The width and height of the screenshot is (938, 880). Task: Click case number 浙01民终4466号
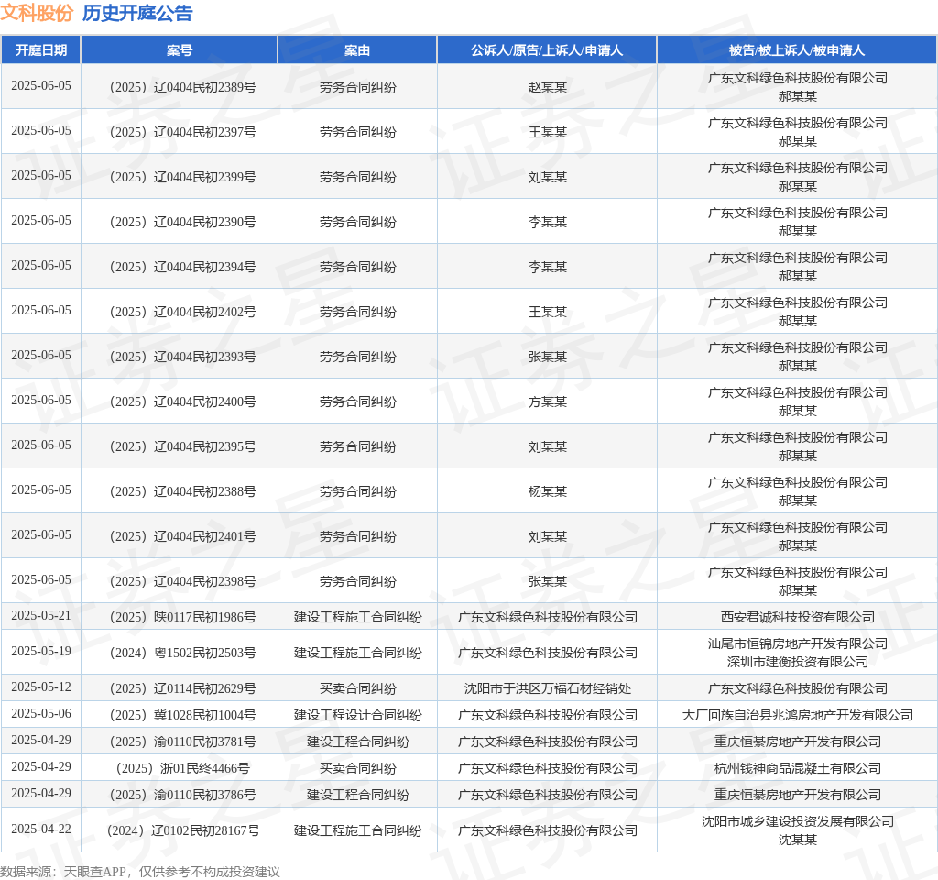point(183,769)
